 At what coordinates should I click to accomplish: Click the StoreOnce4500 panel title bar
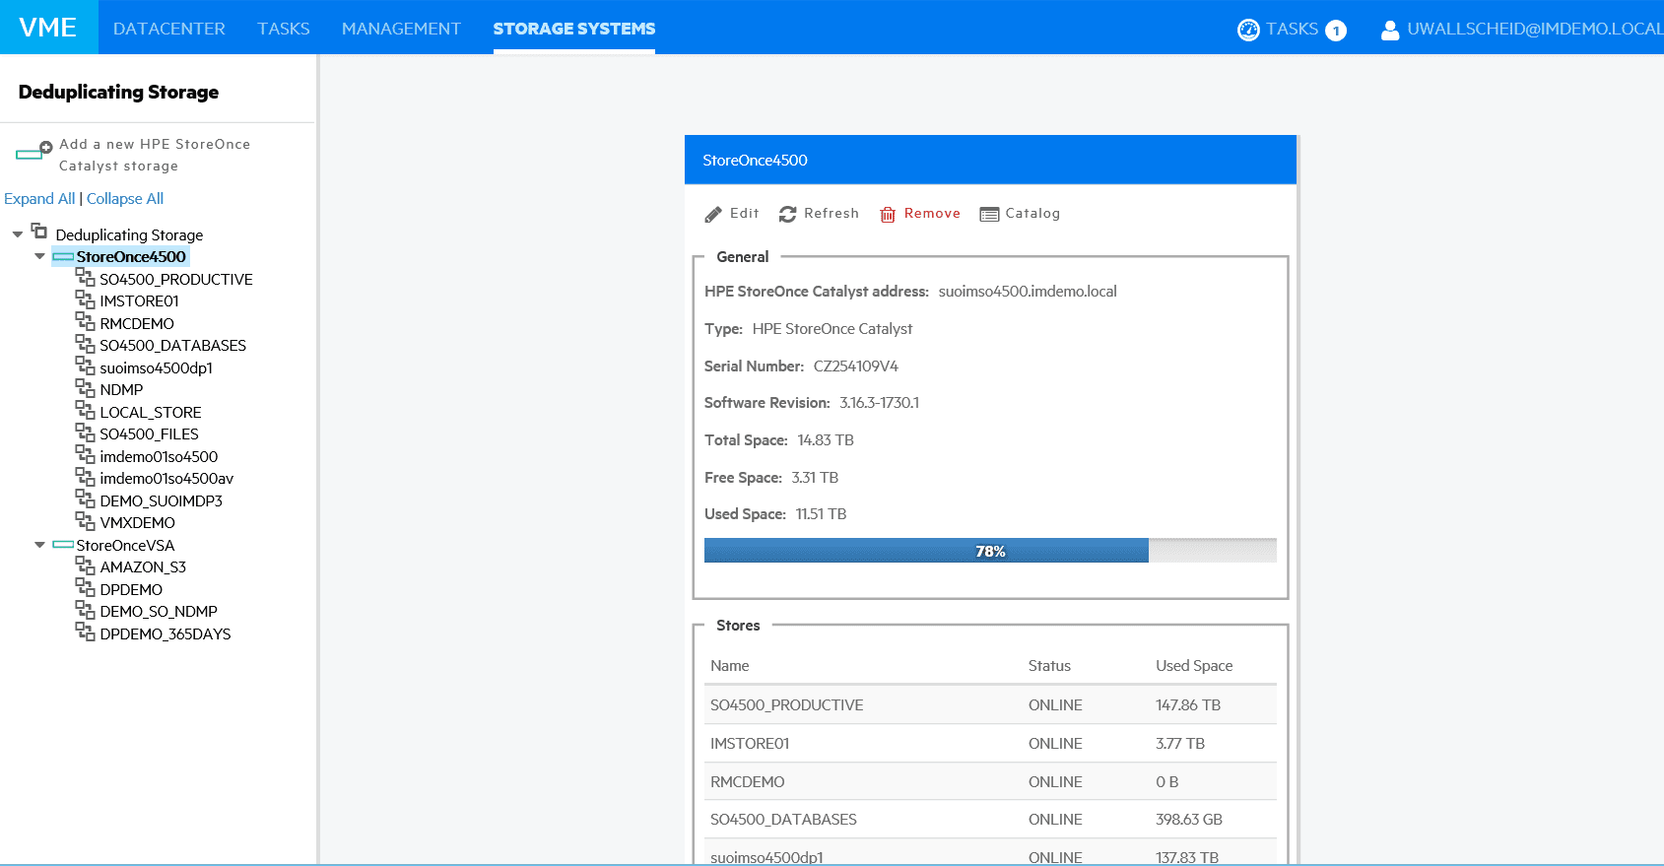[990, 160]
